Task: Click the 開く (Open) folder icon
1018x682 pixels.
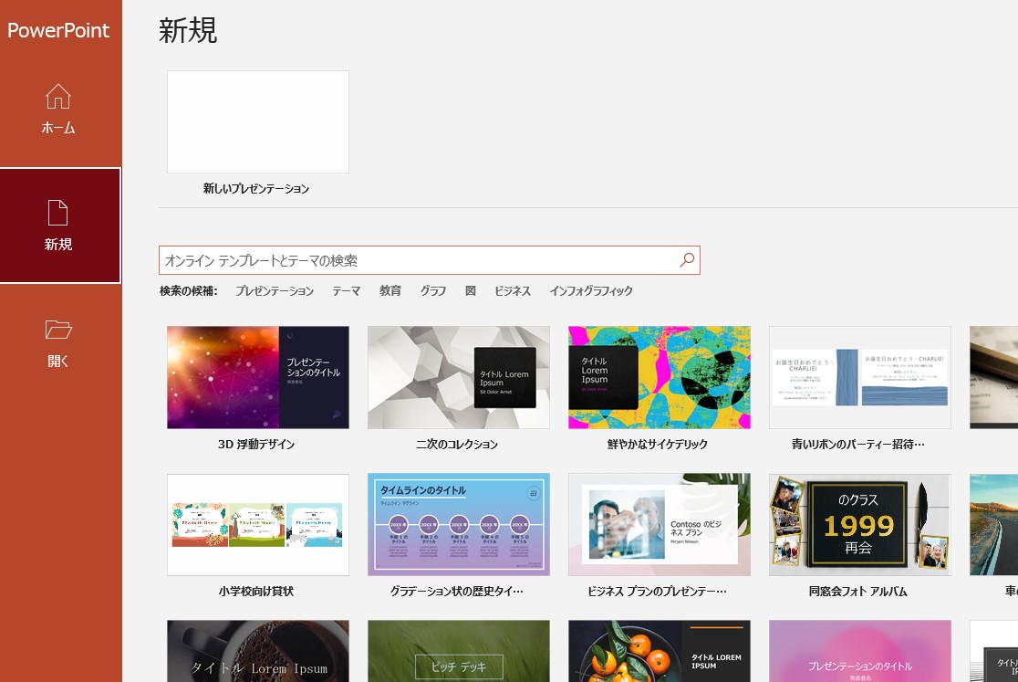Action: click(x=58, y=330)
